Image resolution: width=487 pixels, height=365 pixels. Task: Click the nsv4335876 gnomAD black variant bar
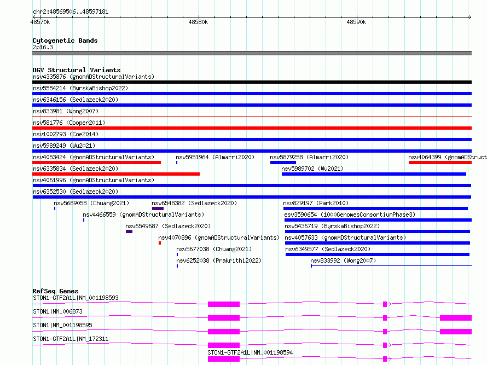(252, 82)
